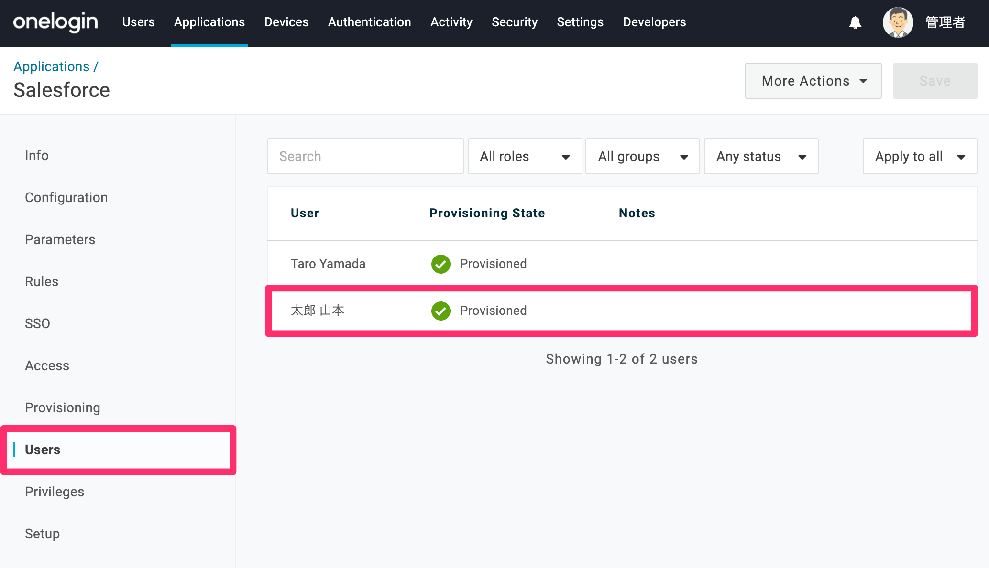Select the Provisioning sidebar tab
This screenshot has height=568, width=989.
63,407
